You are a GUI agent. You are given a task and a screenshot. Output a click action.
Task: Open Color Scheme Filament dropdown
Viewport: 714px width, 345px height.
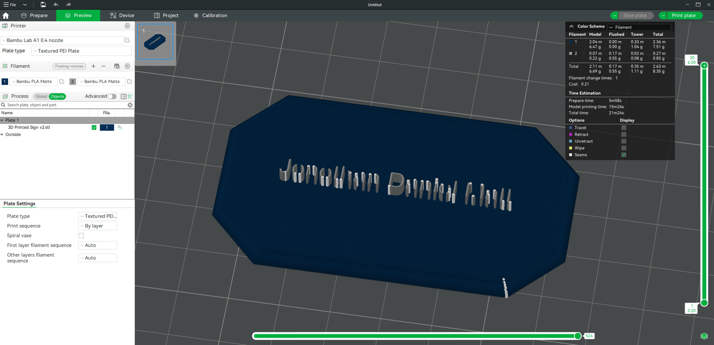(639, 27)
